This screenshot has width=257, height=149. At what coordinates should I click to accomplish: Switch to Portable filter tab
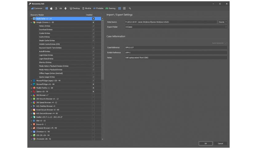(x=98, y=8)
